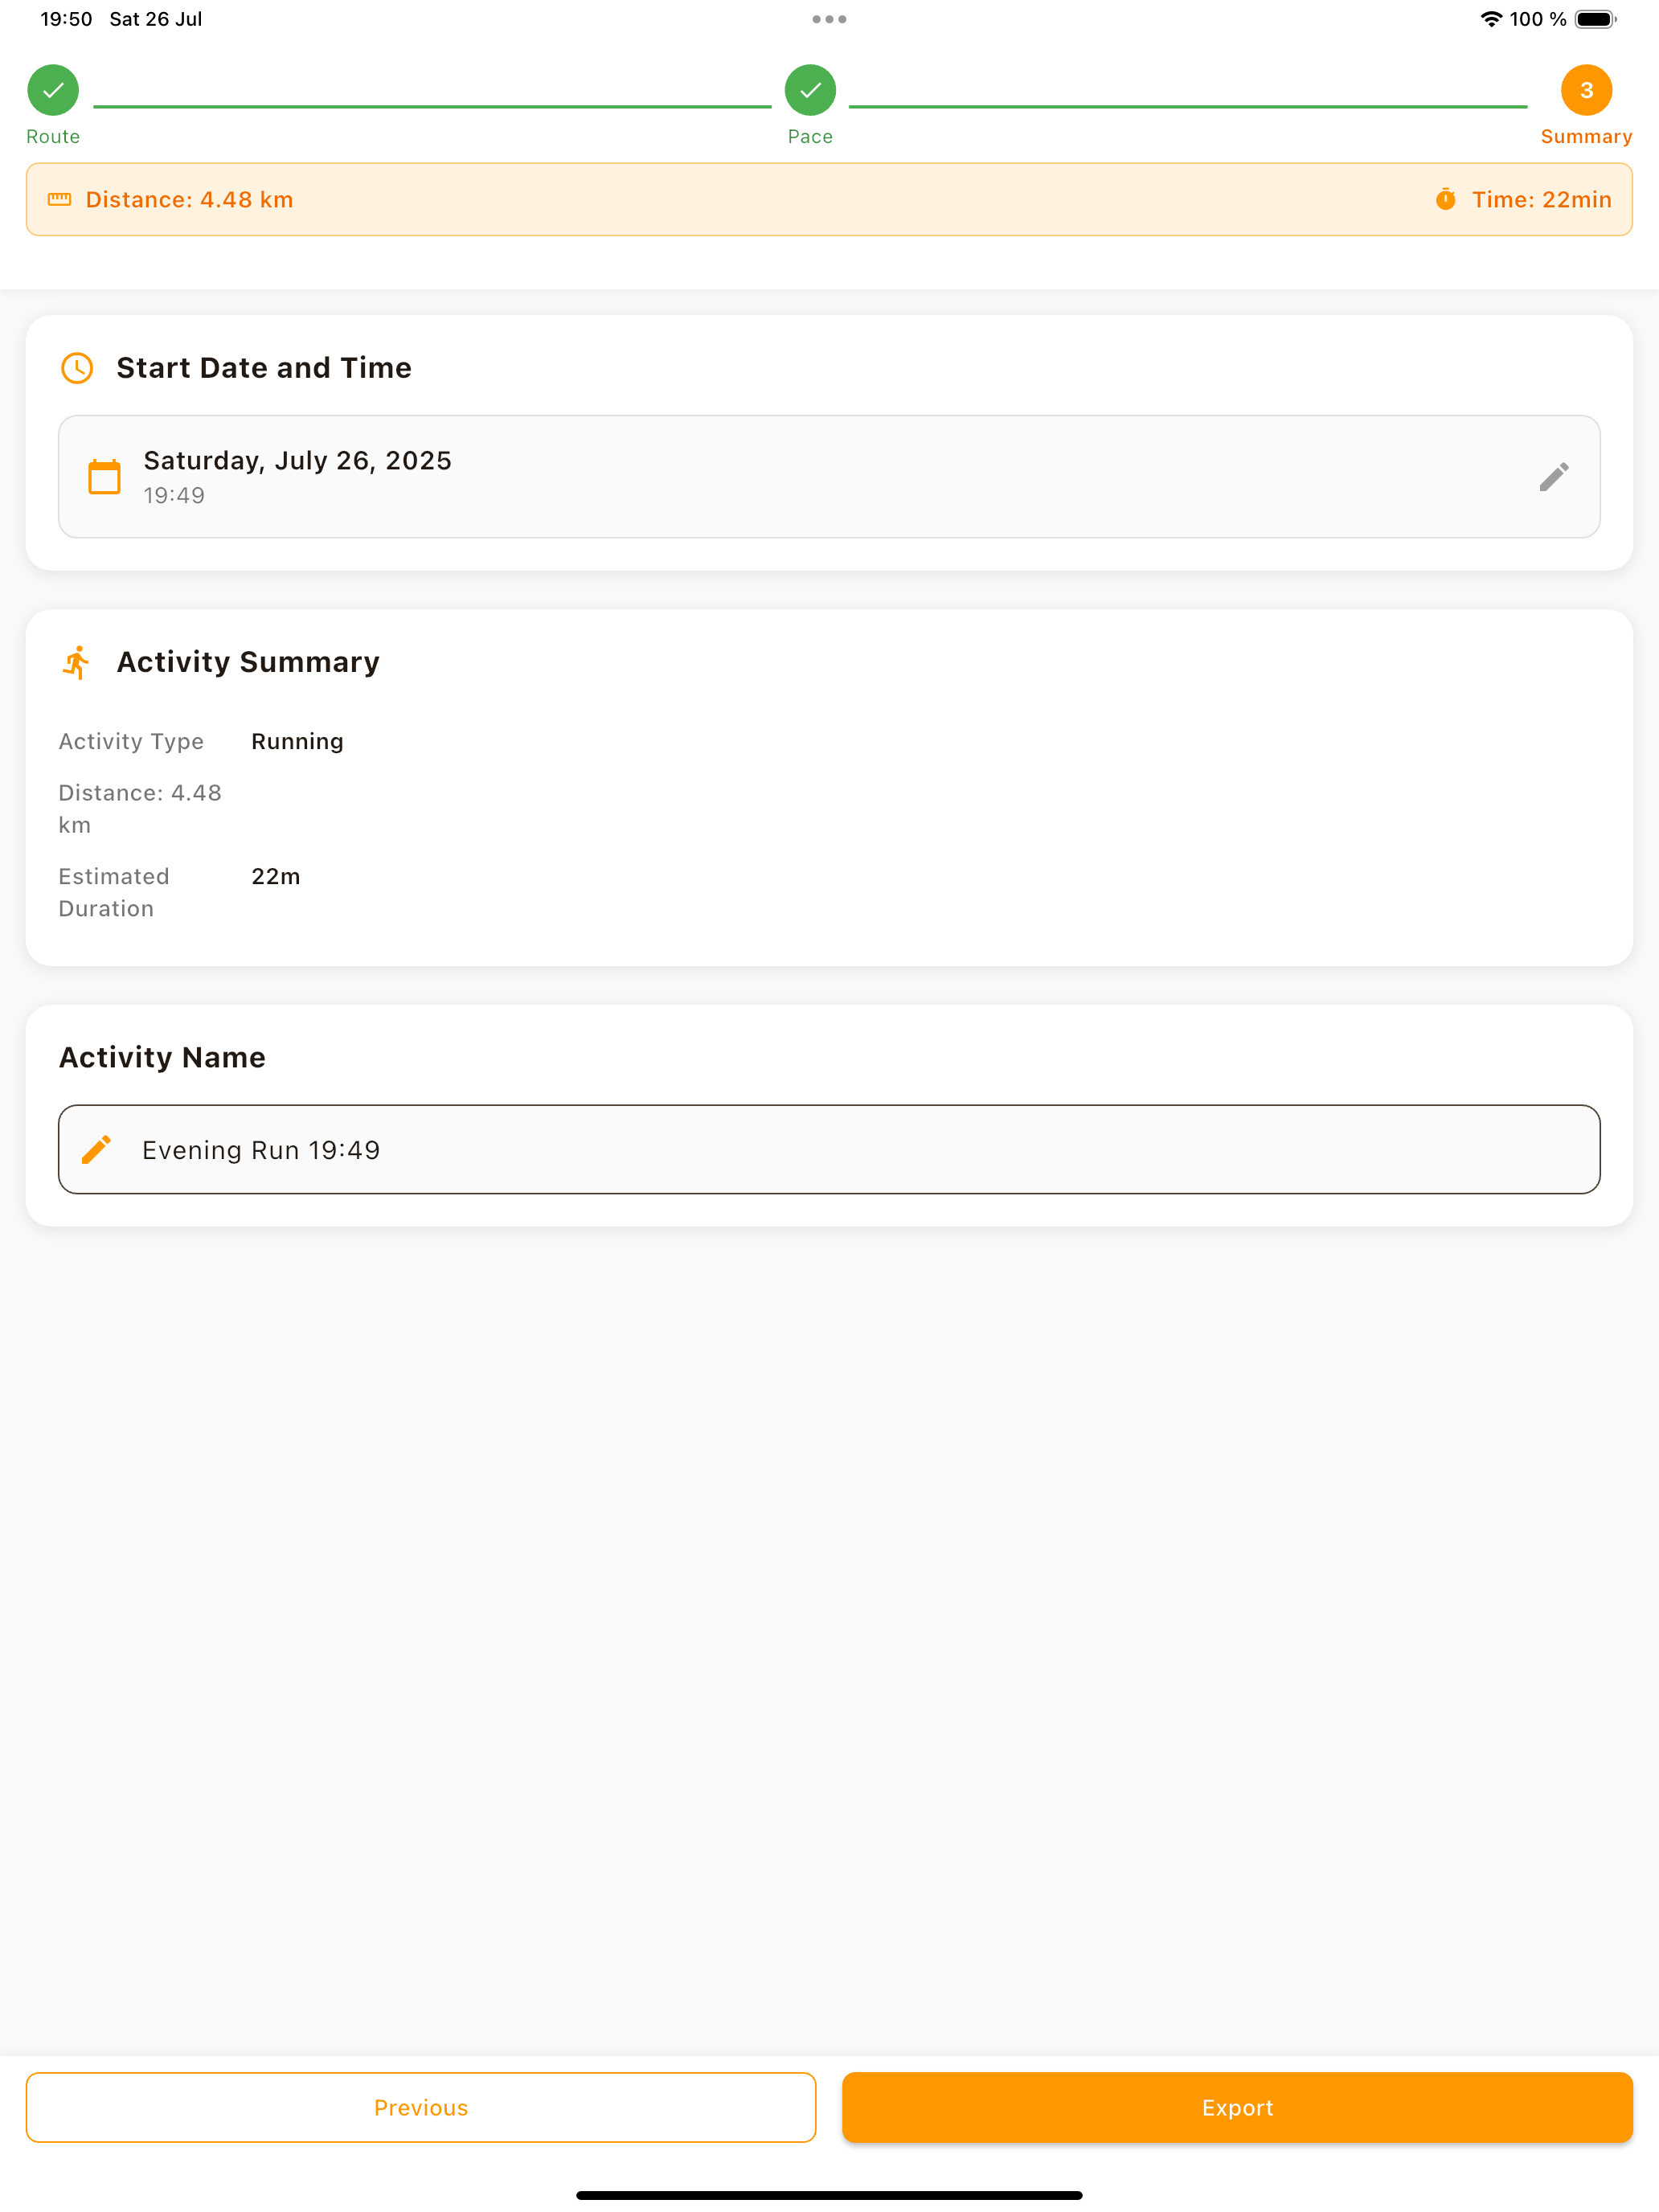Viewport: 1659px width, 2212px height.
Task: Click the stopwatch icon next to Time
Action: pos(1445,199)
